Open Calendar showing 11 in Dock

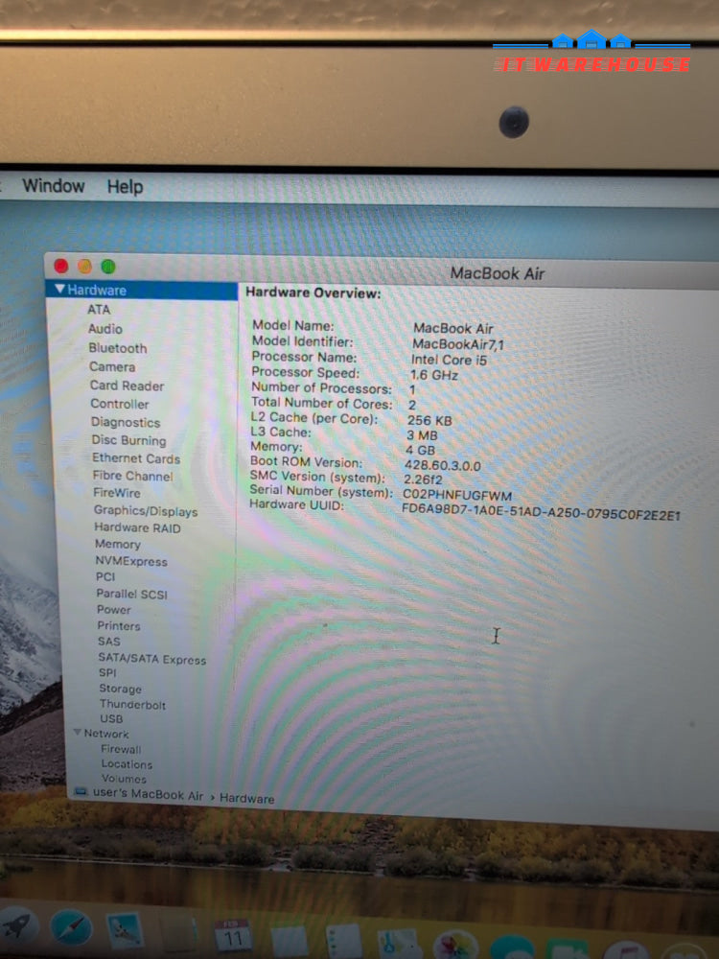(x=232, y=935)
